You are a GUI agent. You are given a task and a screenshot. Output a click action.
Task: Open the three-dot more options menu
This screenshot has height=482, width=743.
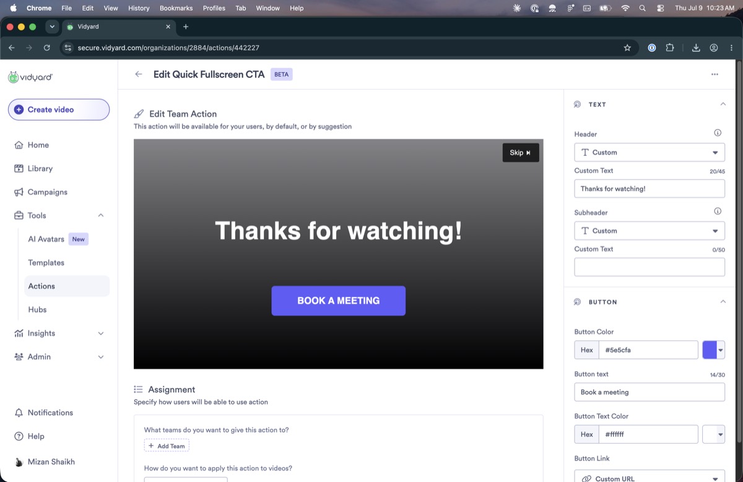pos(715,74)
